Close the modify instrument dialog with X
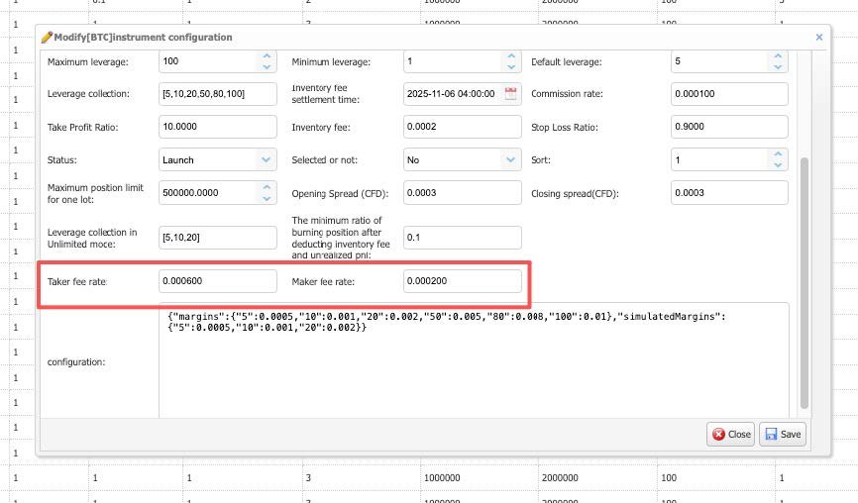The width and height of the screenshot is (858, 503). tap(818, 38)
